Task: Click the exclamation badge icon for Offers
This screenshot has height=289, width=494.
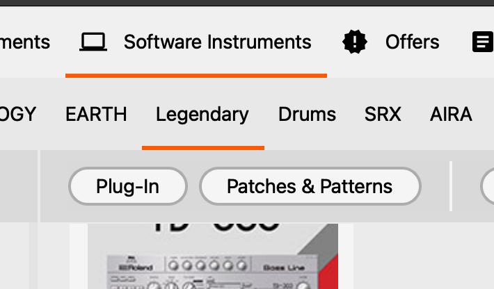Action: [x=354, y=42]
